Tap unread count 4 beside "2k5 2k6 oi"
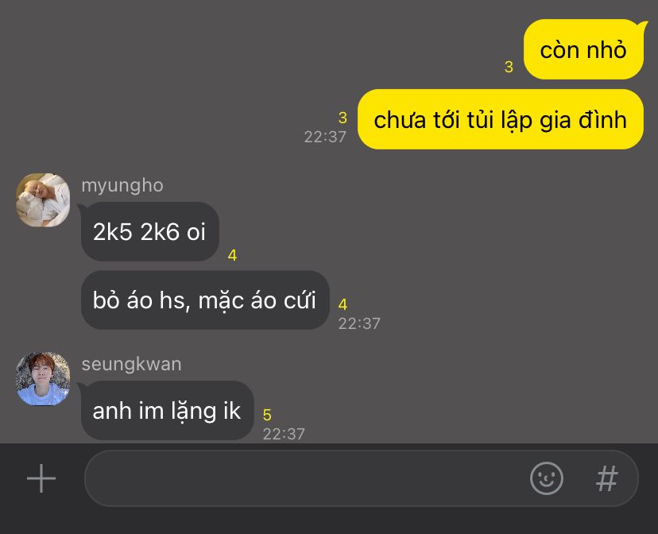 tap(232, 255)
